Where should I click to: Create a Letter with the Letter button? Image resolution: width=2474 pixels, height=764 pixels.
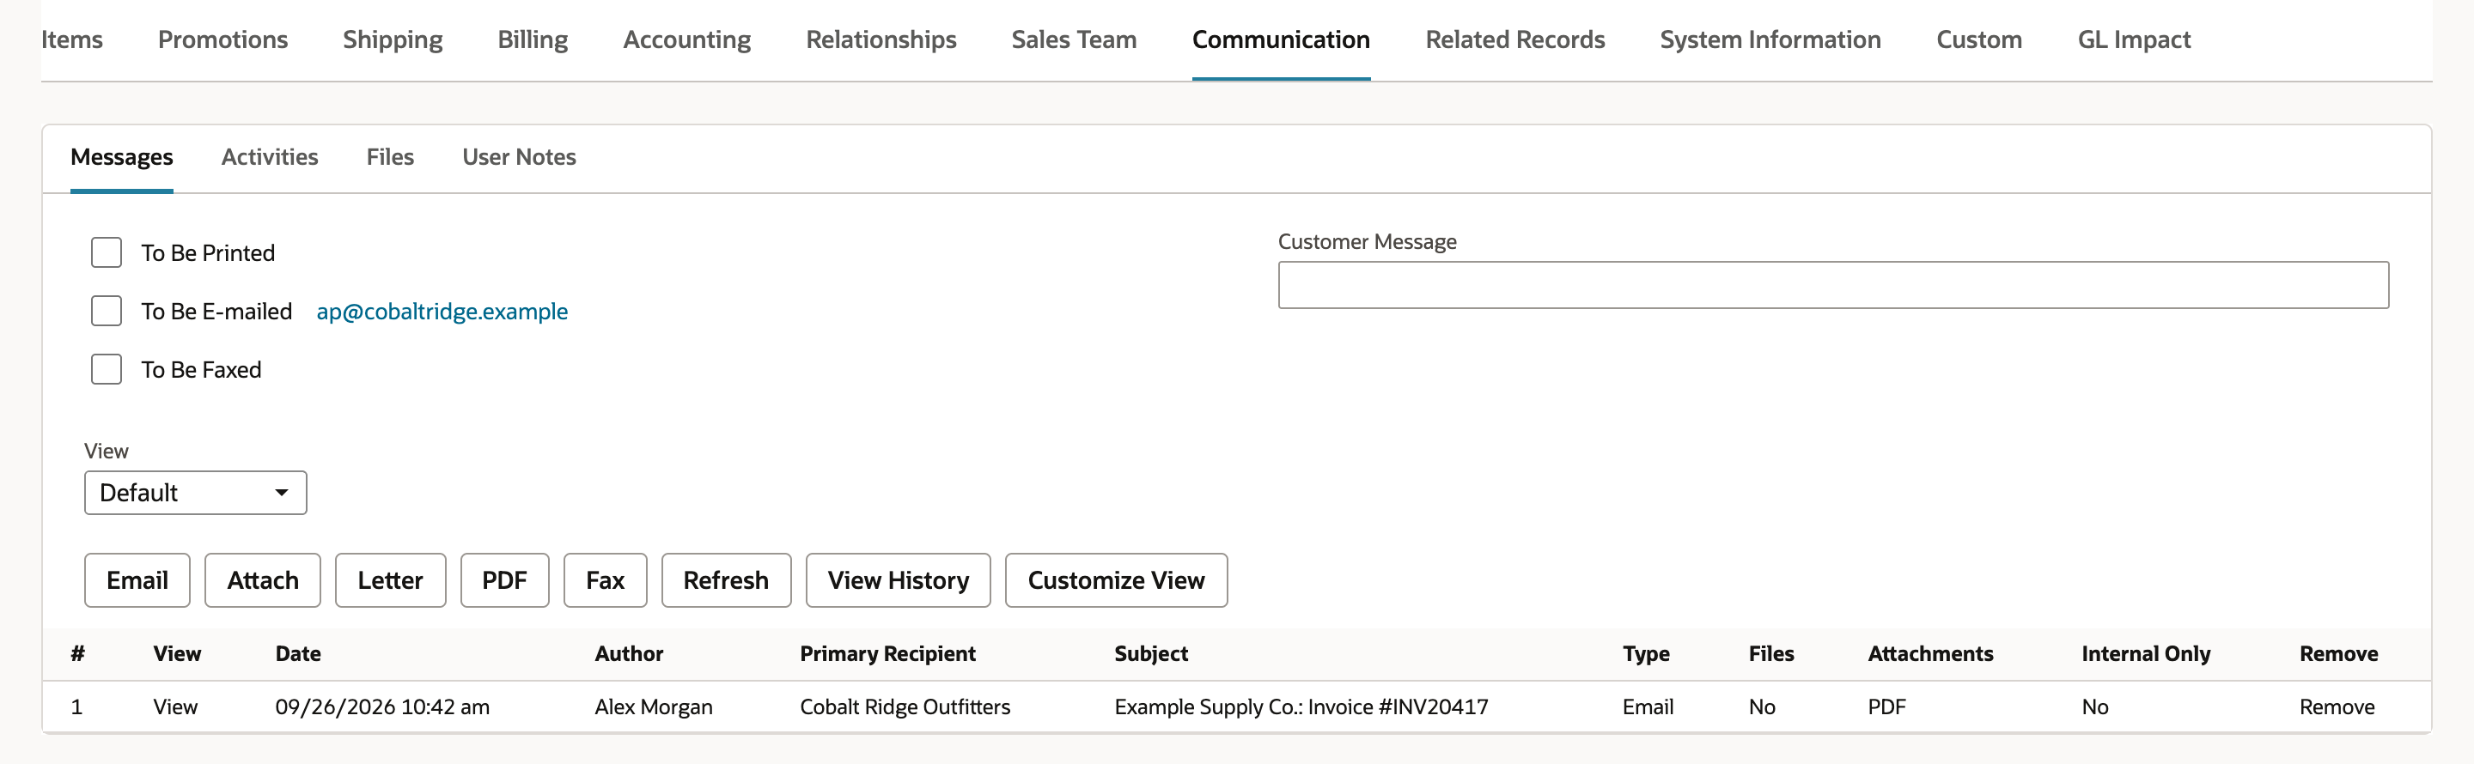(391, 579)
